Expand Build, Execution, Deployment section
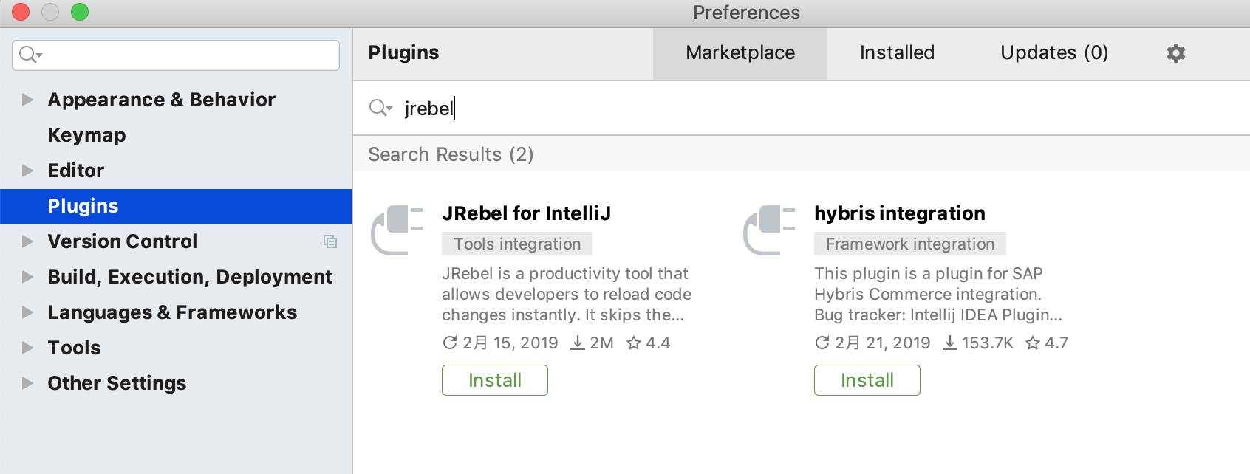Viewport: 1250px width, 474px height. click(x=27, y=277)
